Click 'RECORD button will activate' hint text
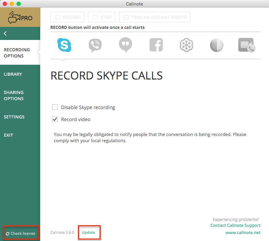 tap(98, 28)
